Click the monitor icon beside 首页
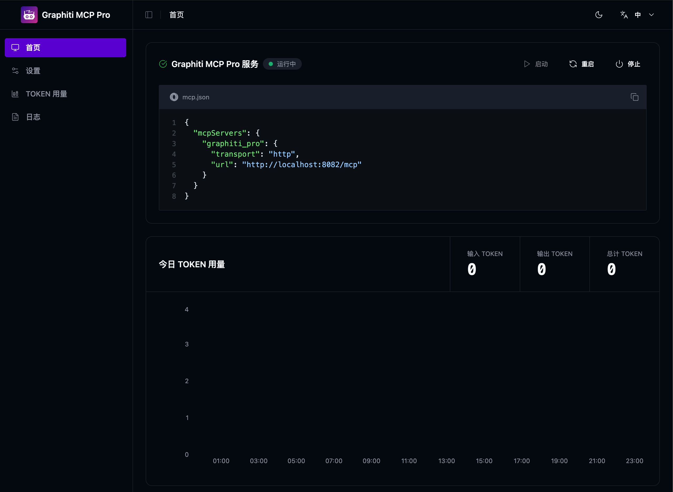The image size is (673, 492). coord(15,48)
